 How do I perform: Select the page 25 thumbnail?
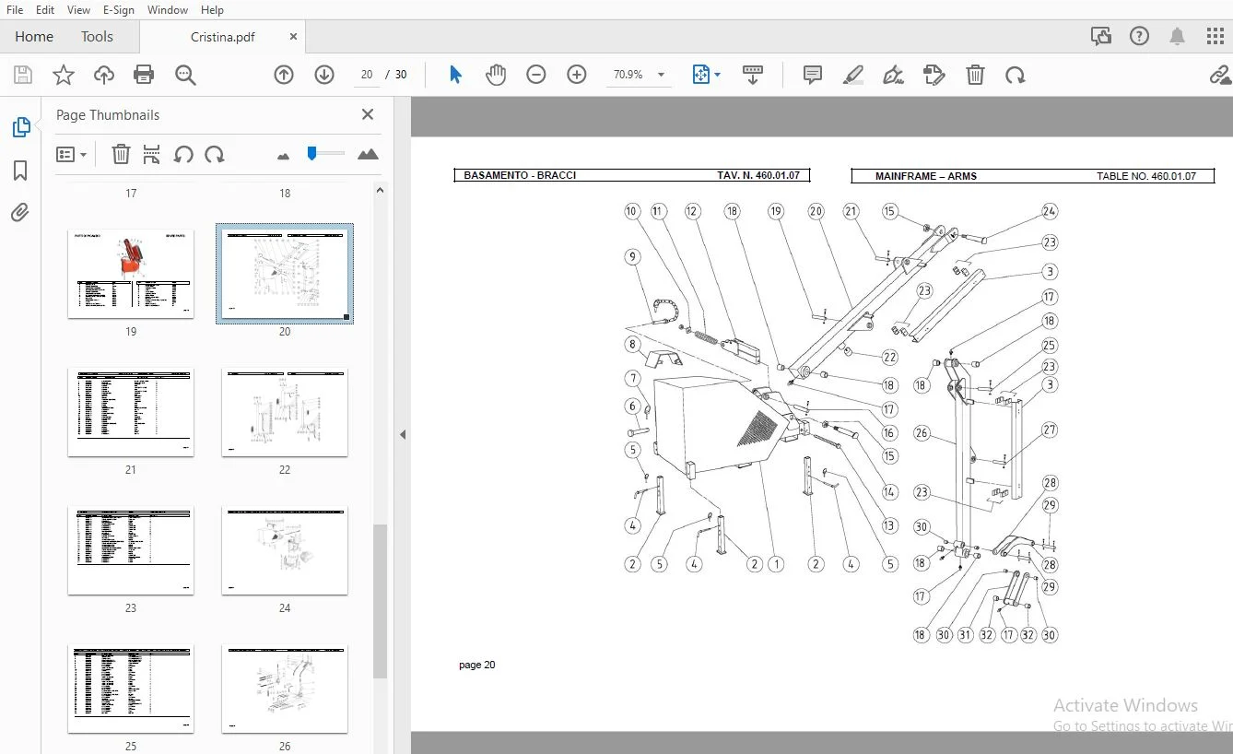(131, 689)
